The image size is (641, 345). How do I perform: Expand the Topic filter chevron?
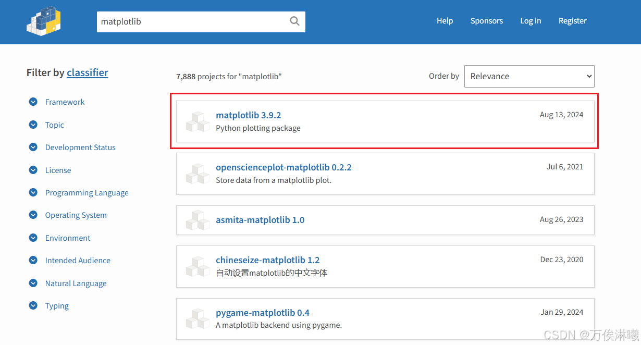pyautogui.click(x=33, y=125)
